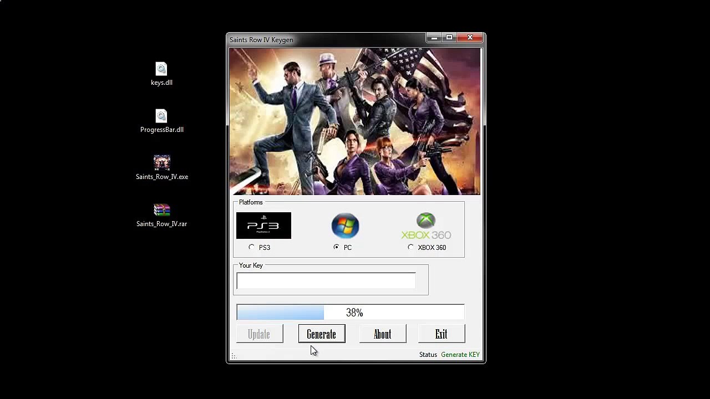Click the 'Generate KEY' status text
The width and height of the screenshot is (710, 399).
[460, 355]
